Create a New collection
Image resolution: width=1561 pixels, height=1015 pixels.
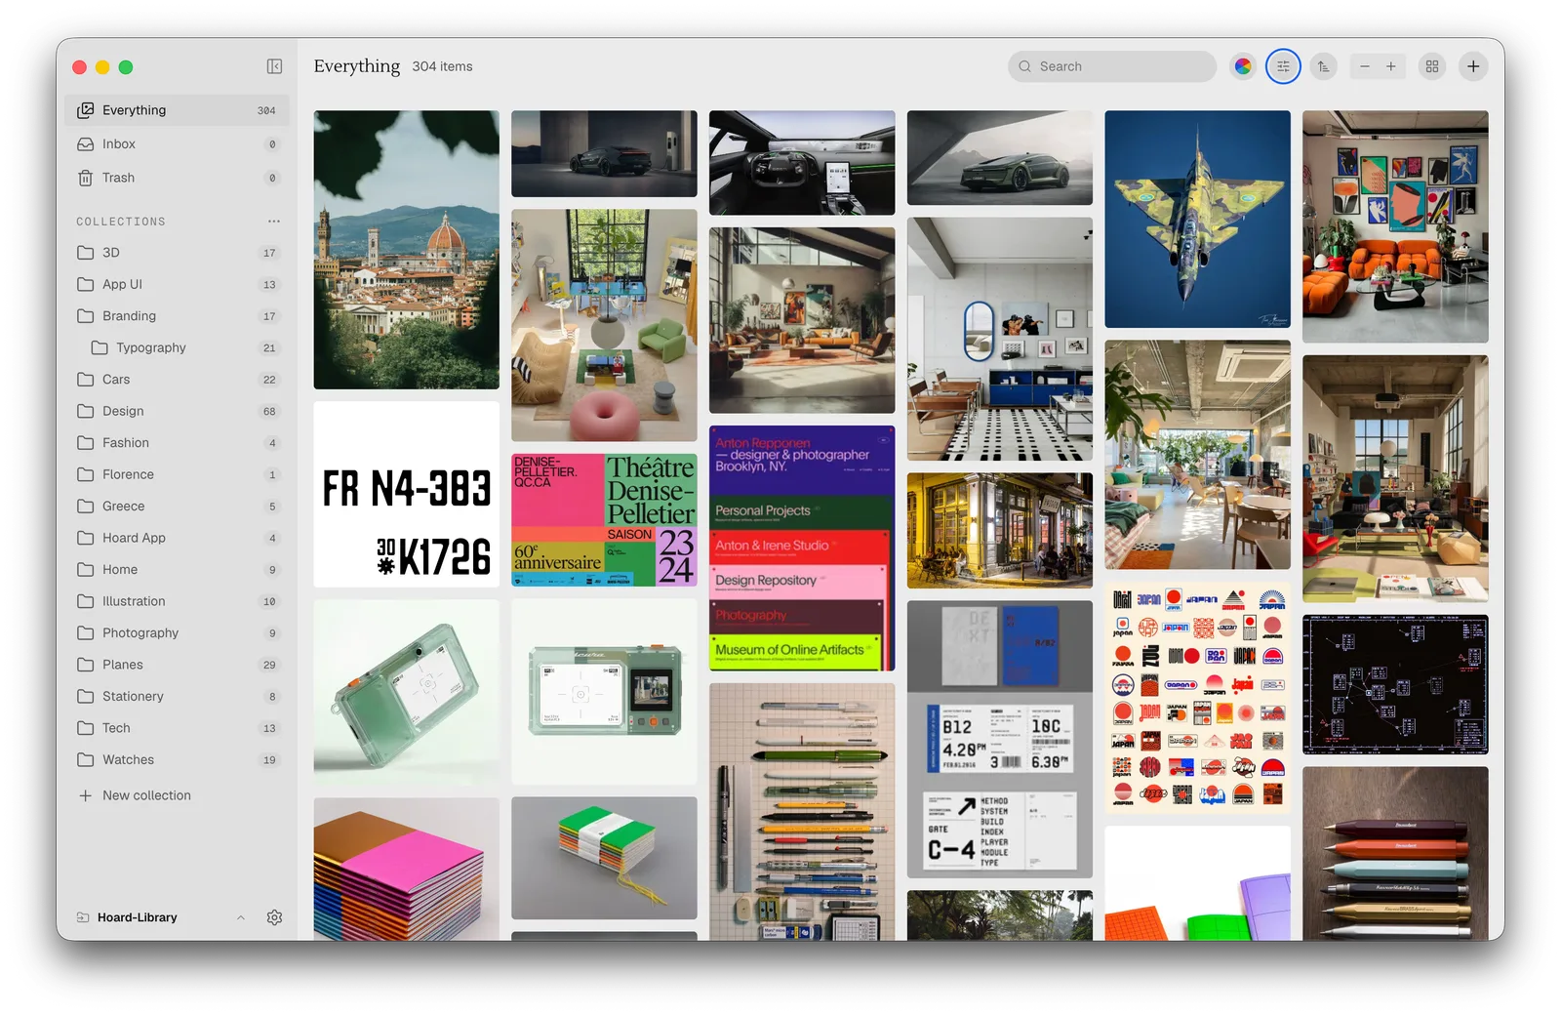pyautogui.click(x=135, y=795)
